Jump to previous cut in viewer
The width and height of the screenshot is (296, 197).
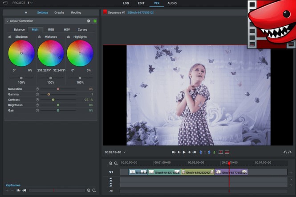[x=174, y=152]
